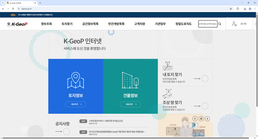Click the 토지정보 map pin icon
258x139 pixels.
tap(76, 80)
